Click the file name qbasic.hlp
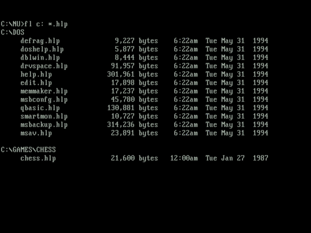This screenshot has width=311, height=233. click(x=40, y=108)
